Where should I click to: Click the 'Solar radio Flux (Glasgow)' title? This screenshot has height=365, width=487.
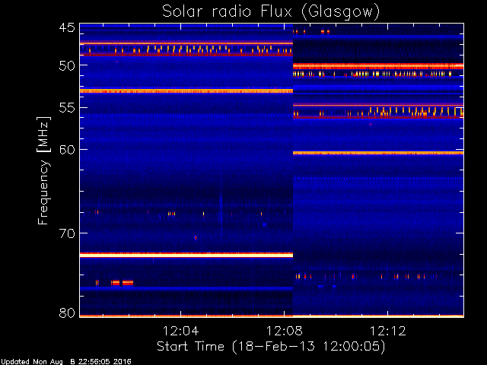(x=271, y=12)
